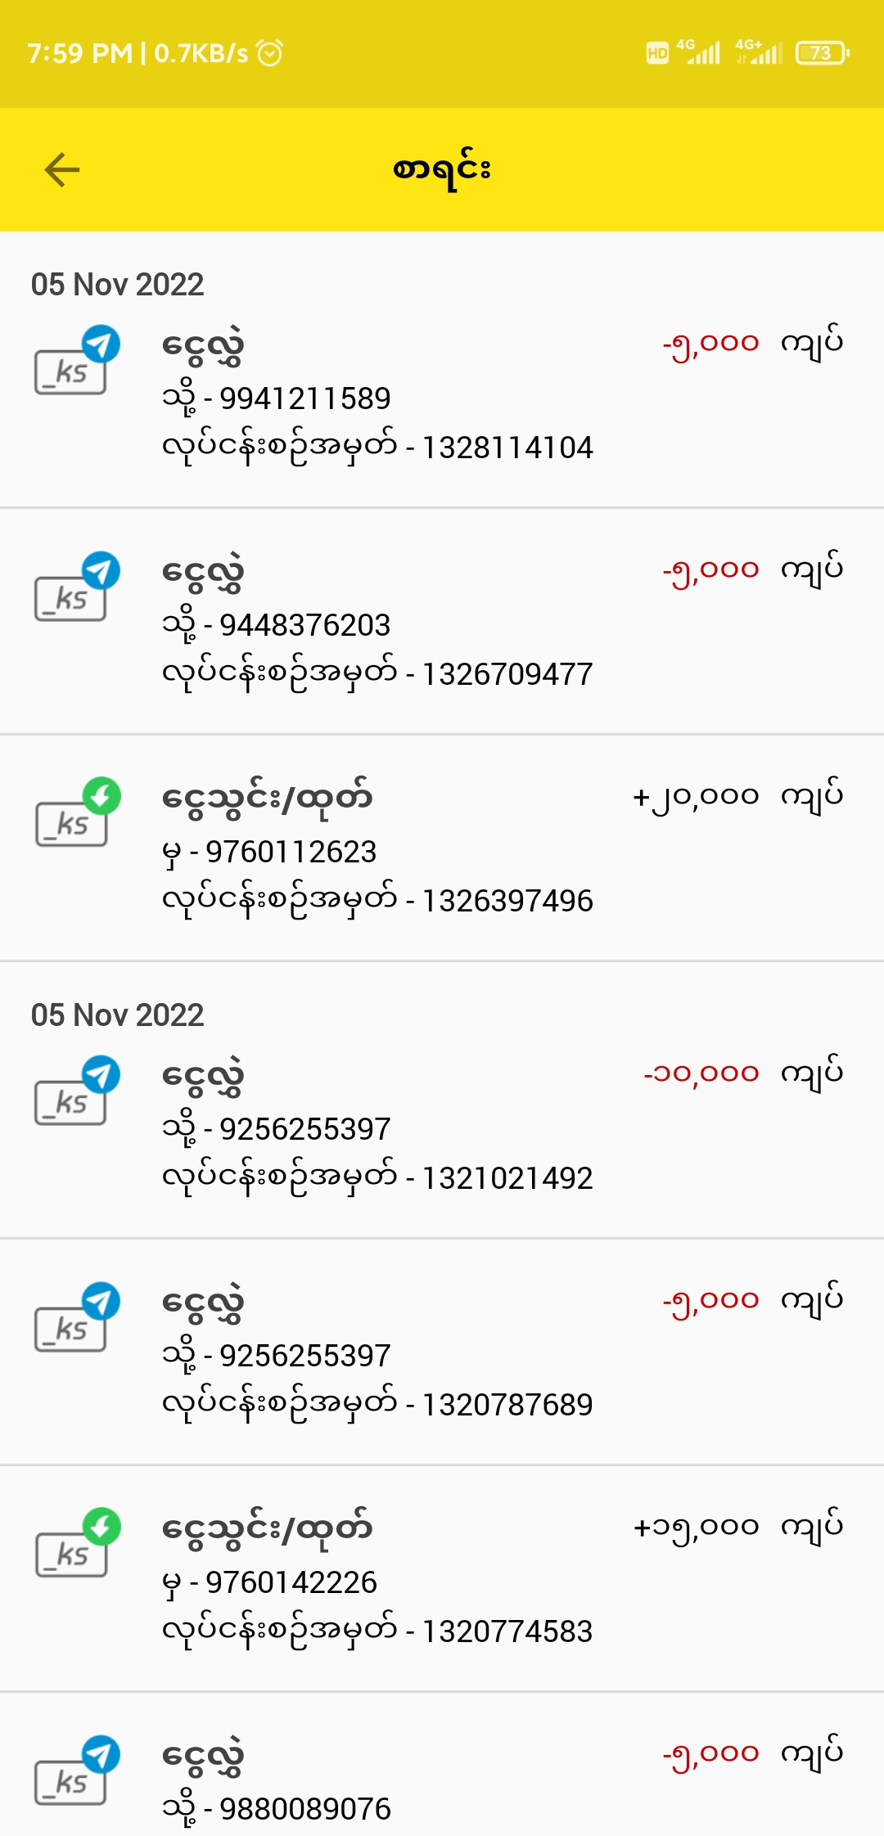Tap the battery indicator showing 73

(x=822, y=53)
